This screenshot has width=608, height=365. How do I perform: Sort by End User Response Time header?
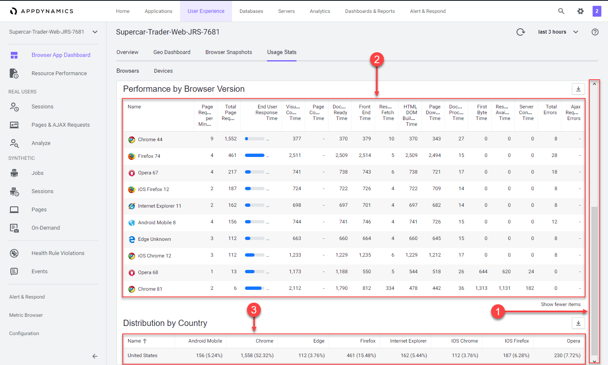pyautogui.click(x=267, y=113)
